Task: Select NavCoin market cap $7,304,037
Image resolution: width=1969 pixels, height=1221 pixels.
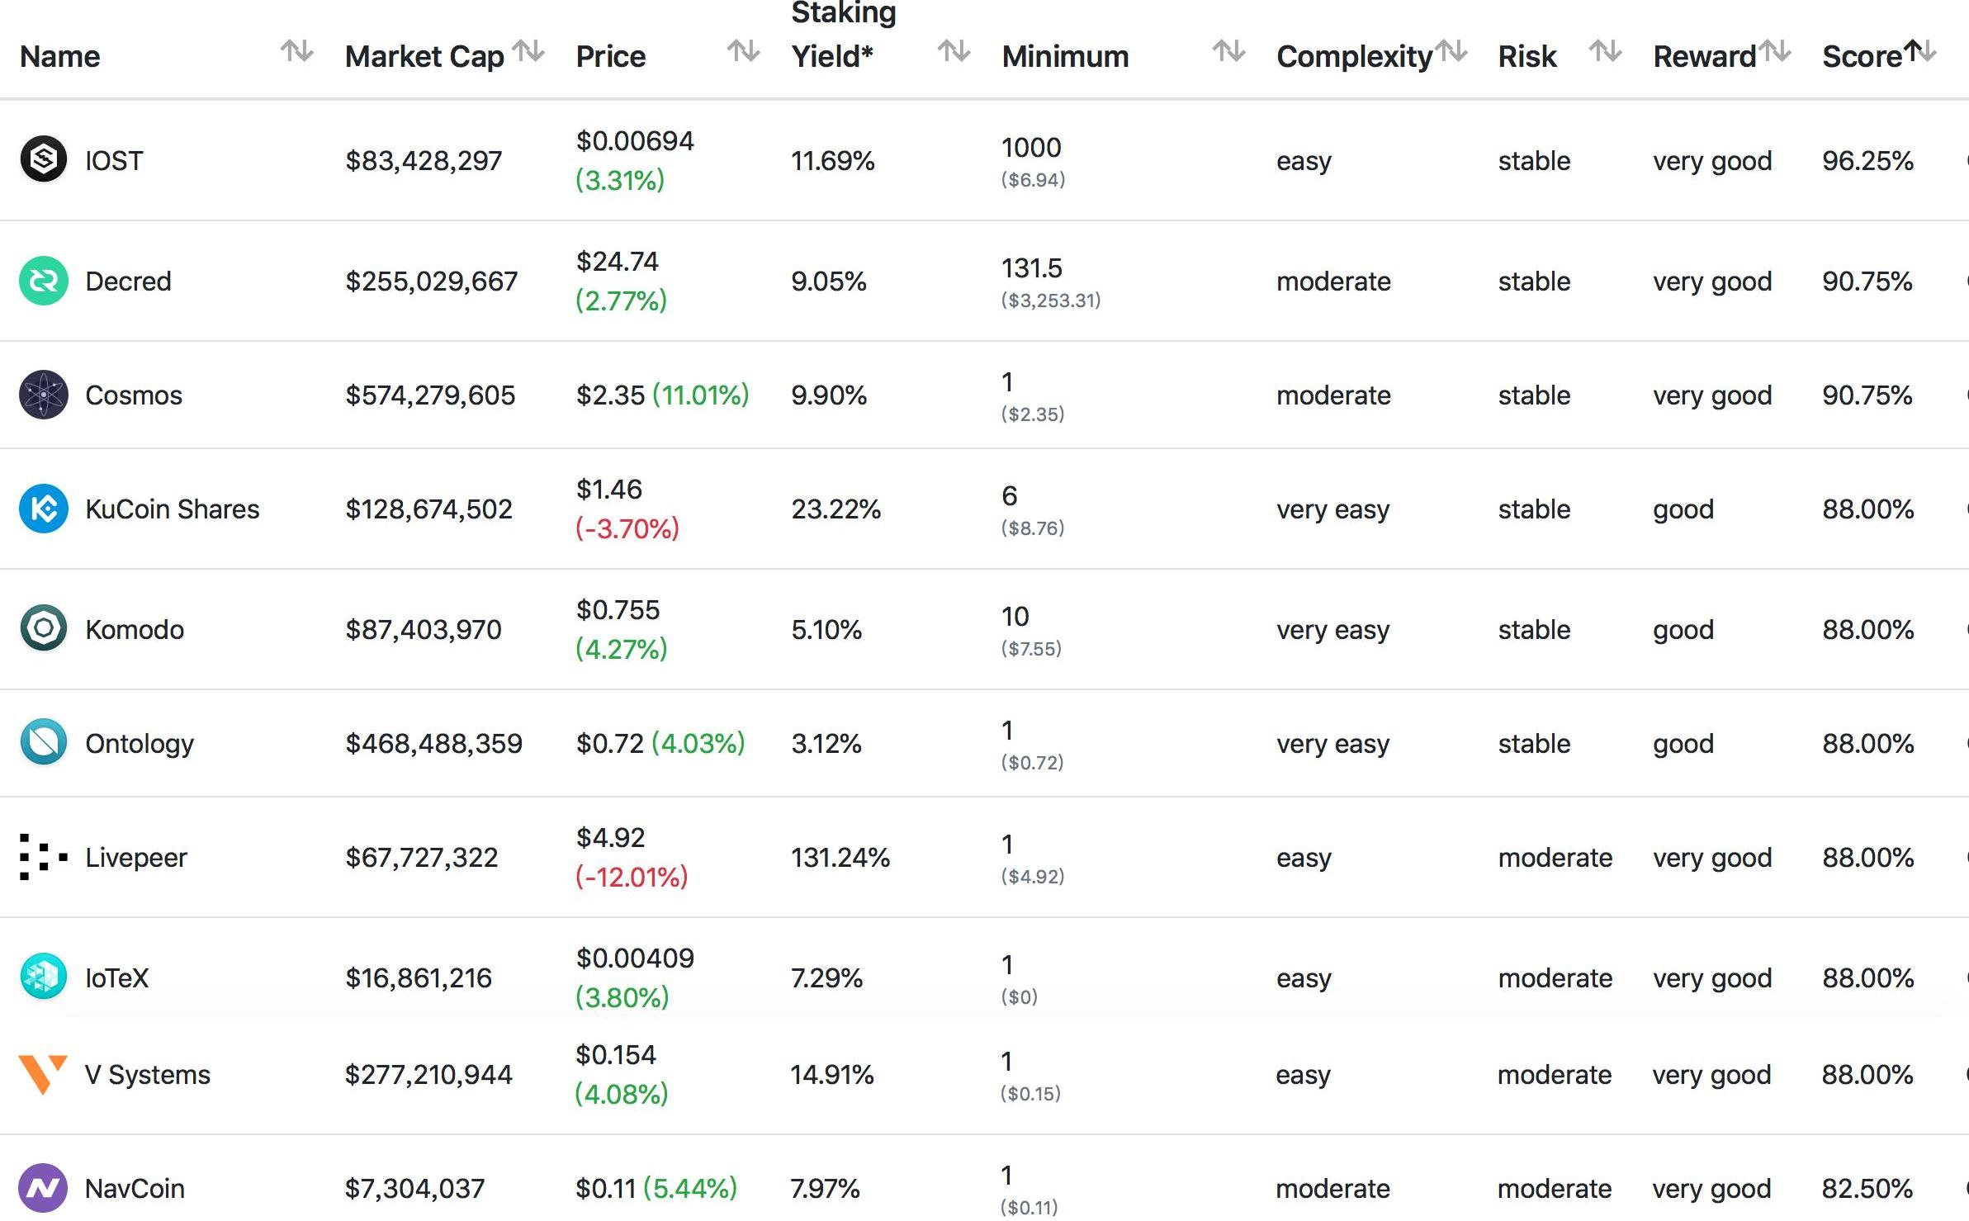Action: (x=414, y=1188)
